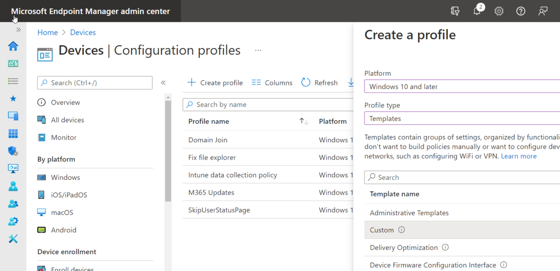Show info for Custom template
This screenshot has width=560, height=271.
click(x=402, y=230)
